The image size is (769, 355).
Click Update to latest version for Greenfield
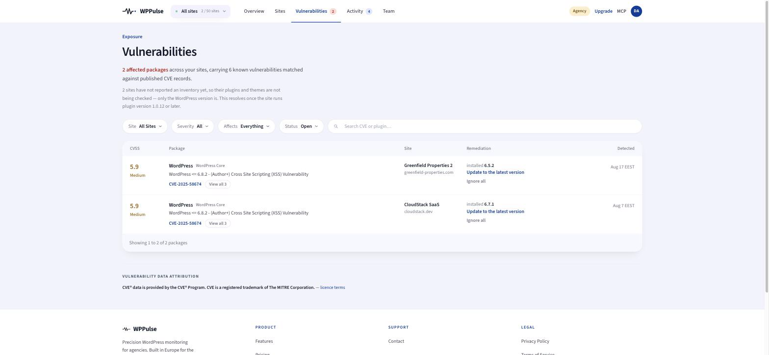[x=495, y=172]
